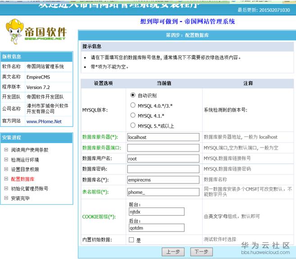Click the 想到即可做到 - 帝国网站管理系统 title
Viewport: 296px width, 259px height.
click(x=187, y=22)
